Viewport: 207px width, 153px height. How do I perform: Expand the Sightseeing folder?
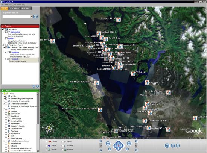[x=4, y=32]
